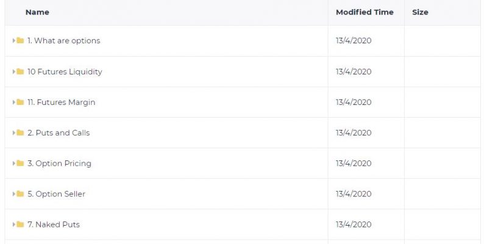Click the folder icon for What are options
This screenshot has width=484, height=244.
click(x=20, y=40)
